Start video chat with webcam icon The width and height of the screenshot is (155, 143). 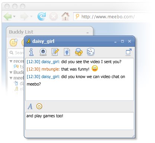point(43,52)
